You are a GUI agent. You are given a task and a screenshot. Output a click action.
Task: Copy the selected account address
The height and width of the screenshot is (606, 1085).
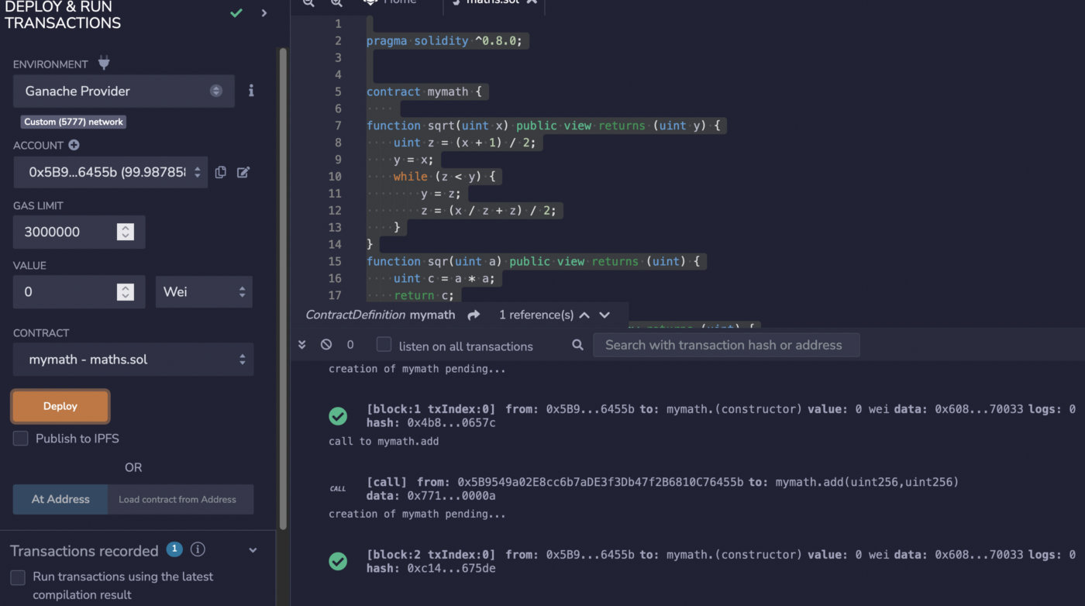pyautogui.click(x=221, y=172)
